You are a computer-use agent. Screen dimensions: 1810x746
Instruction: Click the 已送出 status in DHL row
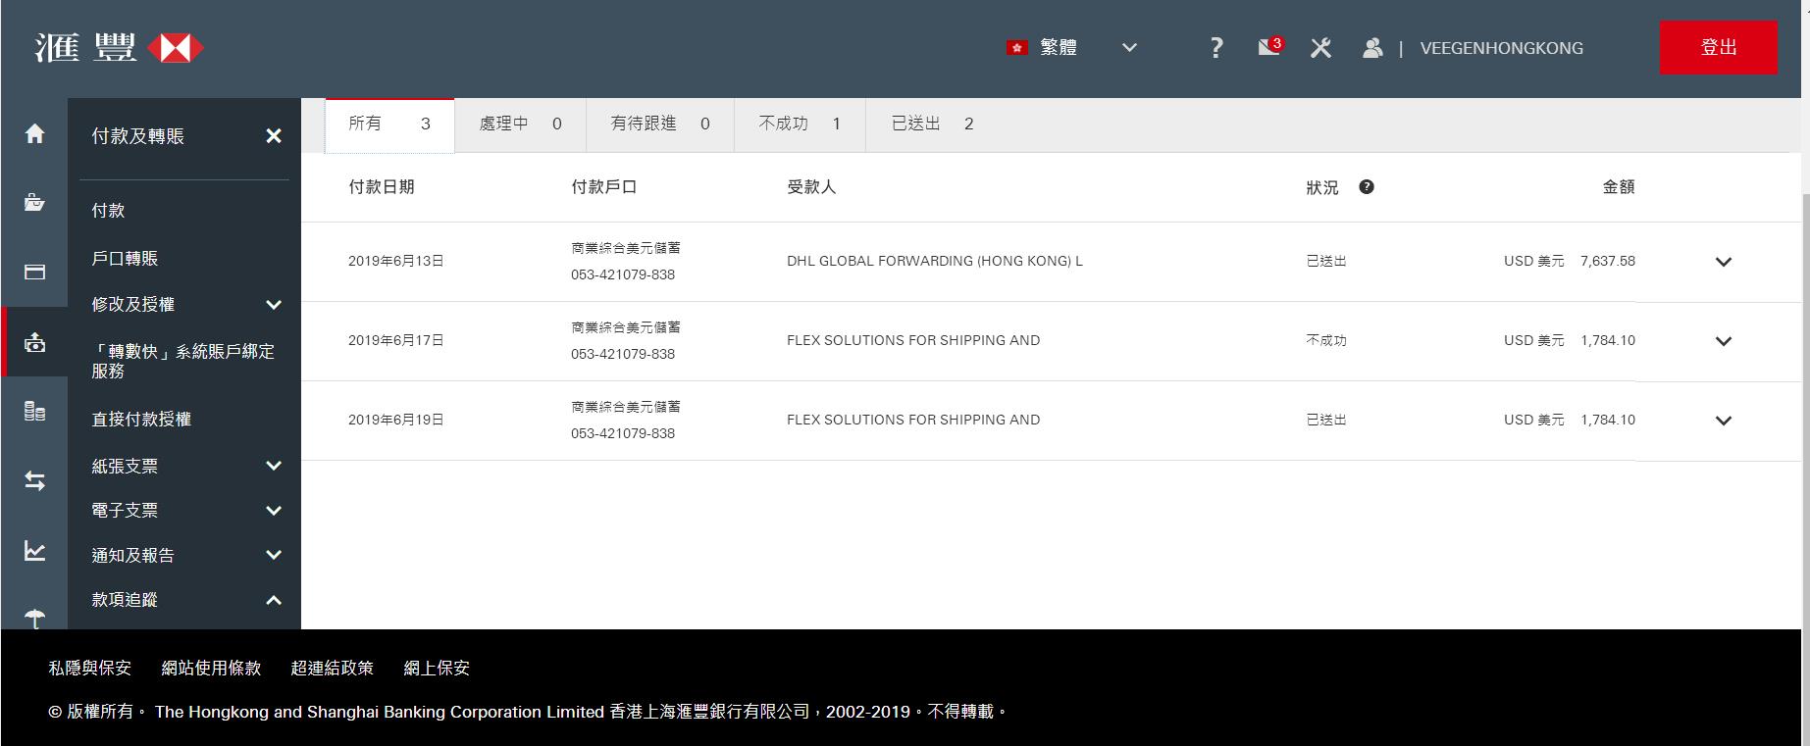point(1325,261)
